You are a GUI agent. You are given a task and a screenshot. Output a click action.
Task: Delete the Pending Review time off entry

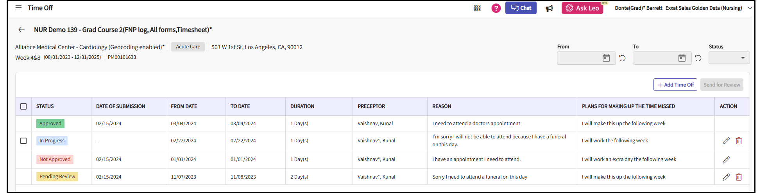(738, 177)
